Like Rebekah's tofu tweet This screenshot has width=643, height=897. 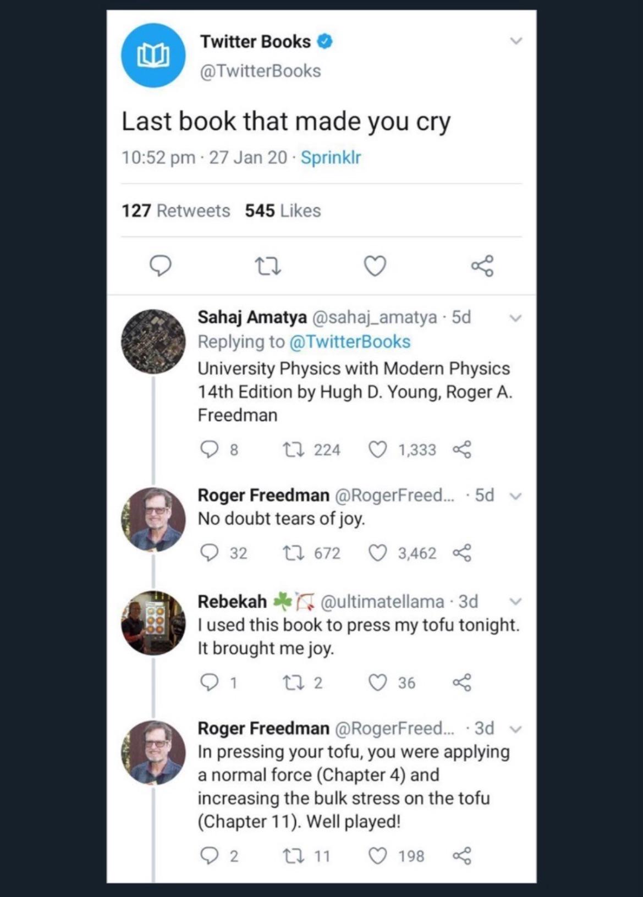[378, 683]
